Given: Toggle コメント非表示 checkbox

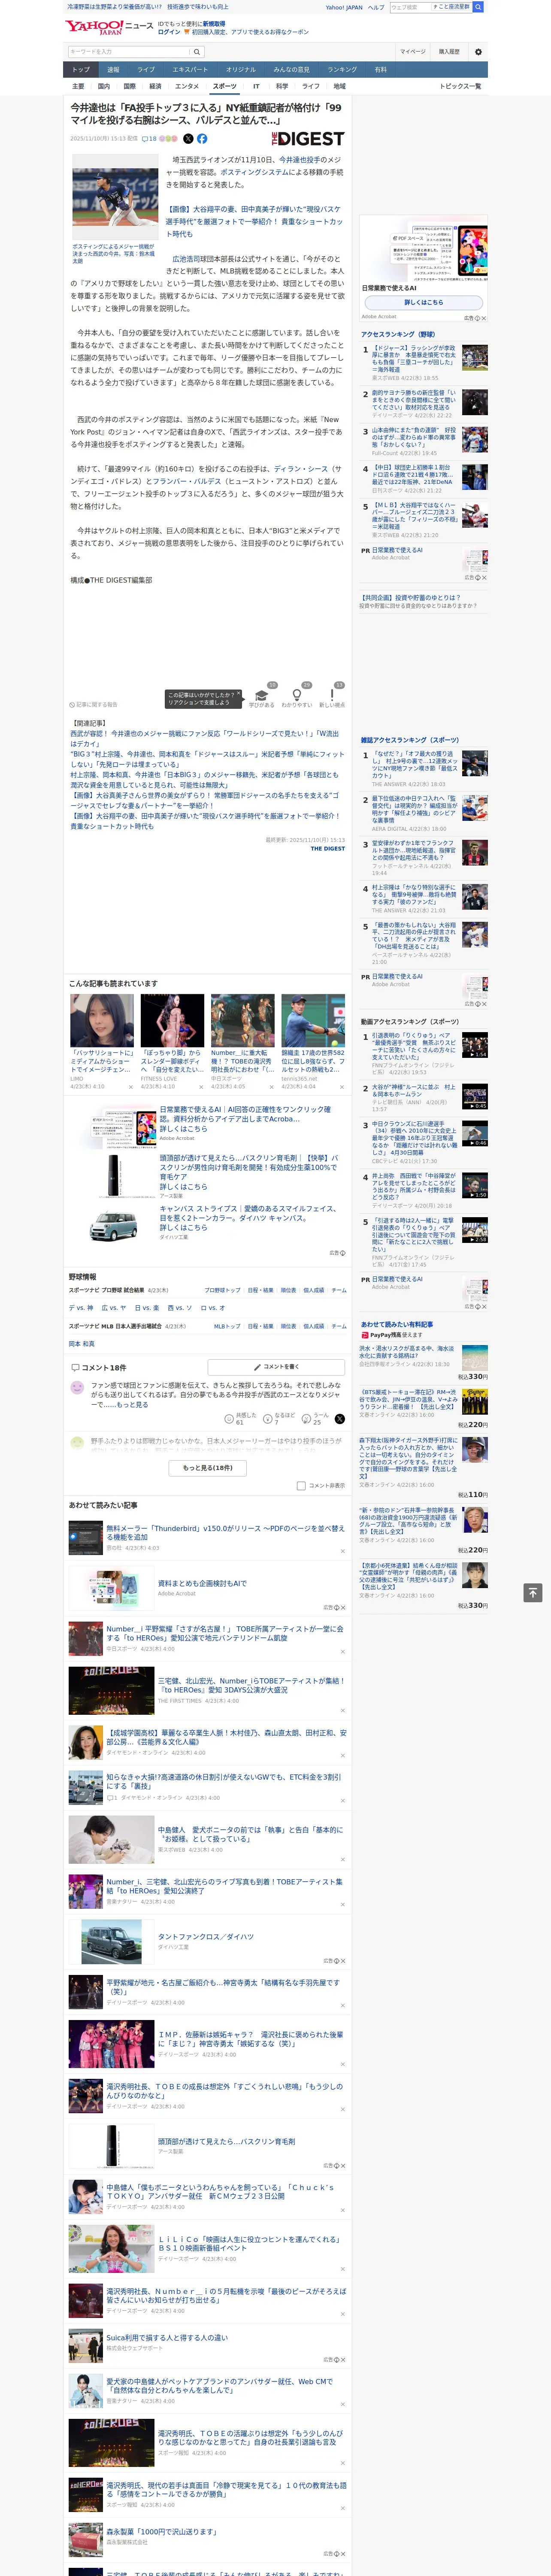Looking at the screenshot, I should point(301,1486).
